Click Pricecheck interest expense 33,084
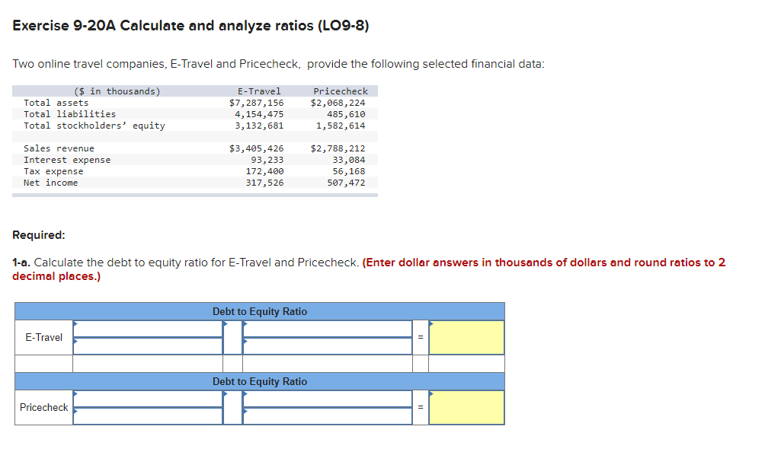The width and height of the screenshot is (765, 471). tap(349, 160)
